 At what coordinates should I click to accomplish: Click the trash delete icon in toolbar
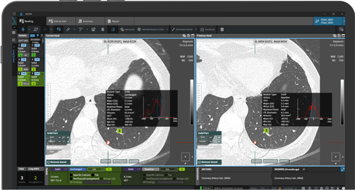pyautogui.click(x=103, y=29)
